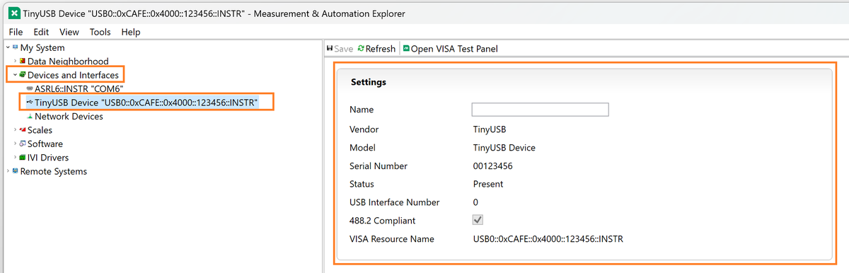Click the Remote Systems icon
Screen dimensions: 849x273
[x=15, y=171]
